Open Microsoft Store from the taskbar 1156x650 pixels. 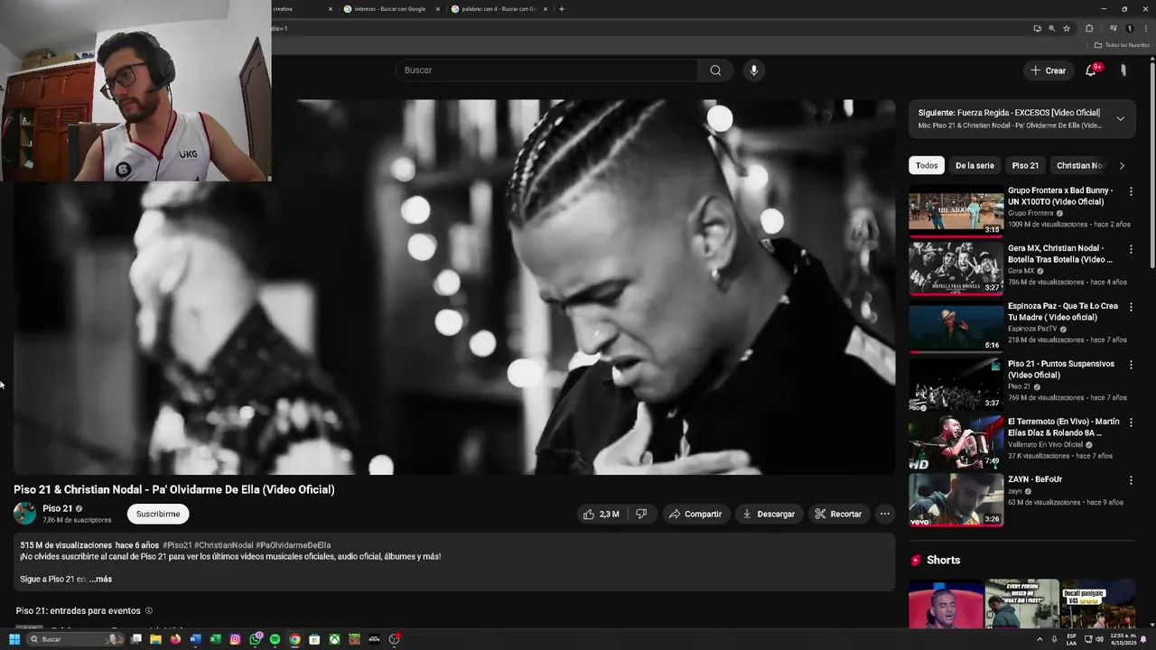point(314,639)
